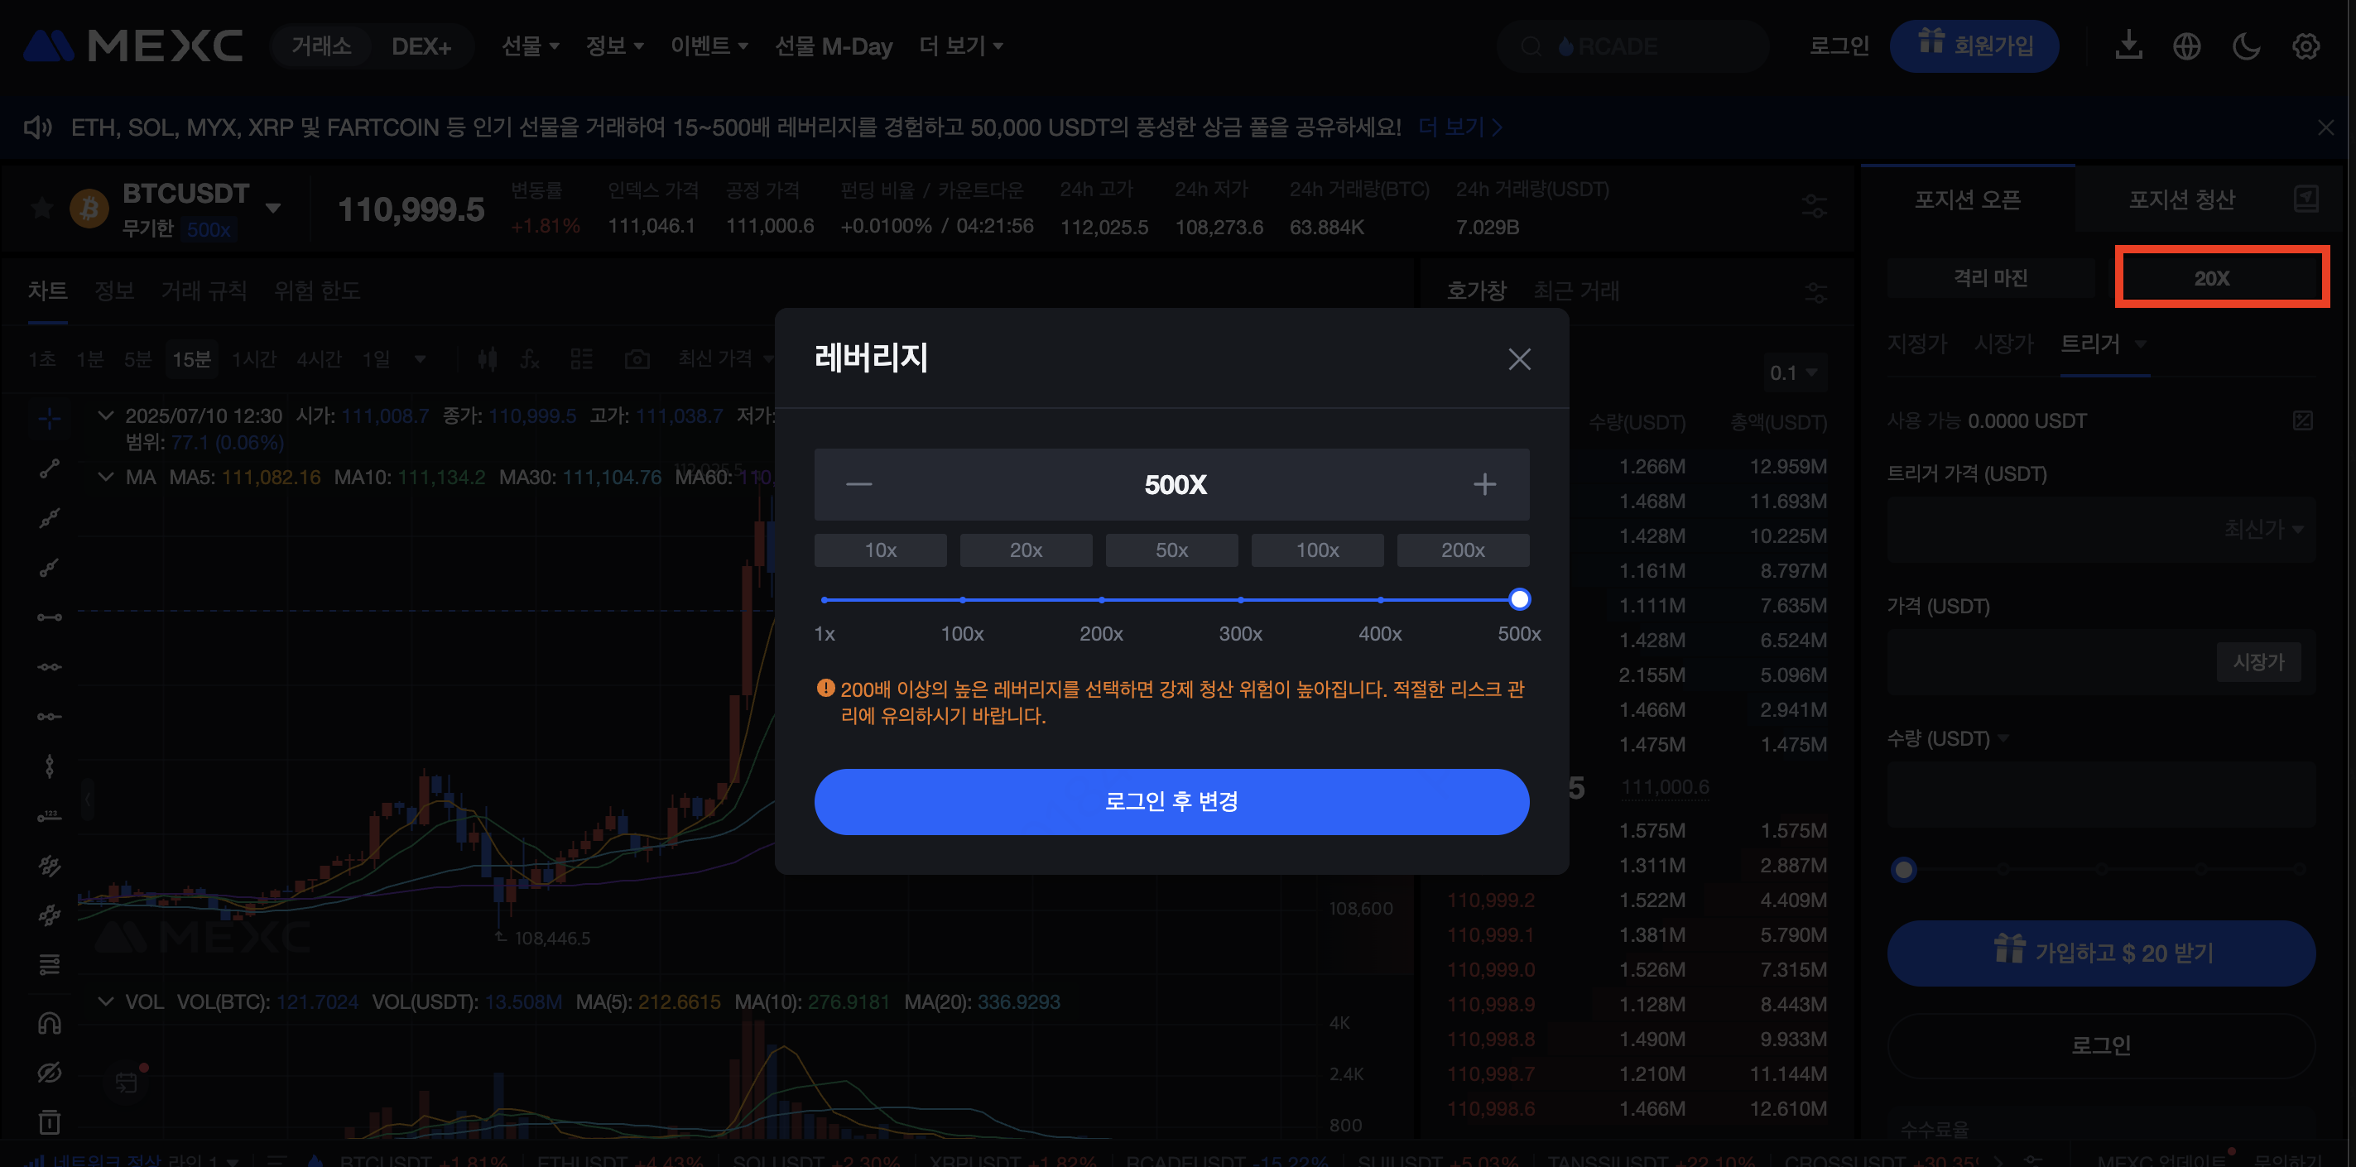Click the 회원가입 sign-up button
This screenshot has width=2356, height=1167.
tap(1974, 46)
